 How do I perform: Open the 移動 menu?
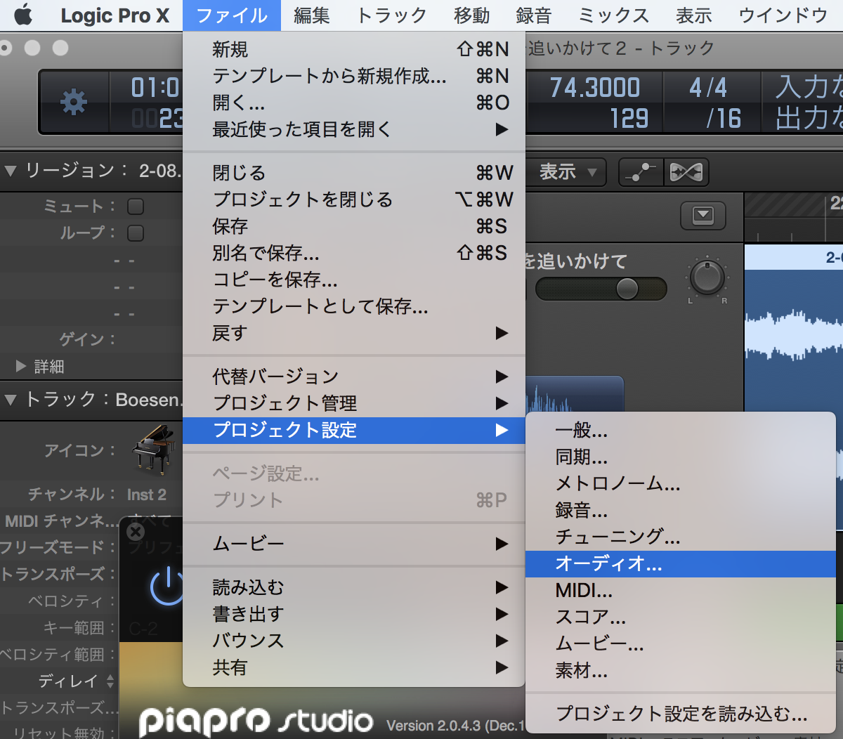pos(472,15)
